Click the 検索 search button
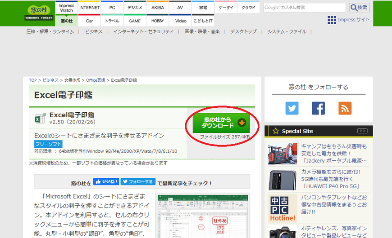 pyautogui.click(x=359, y=8)
